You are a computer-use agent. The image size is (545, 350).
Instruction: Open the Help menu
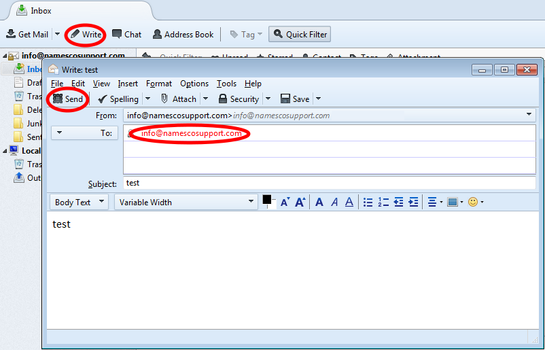(253, 84)
